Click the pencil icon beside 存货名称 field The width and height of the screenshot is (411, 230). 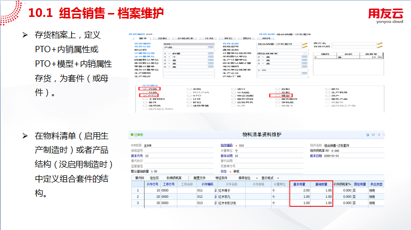tap(304, 44)
